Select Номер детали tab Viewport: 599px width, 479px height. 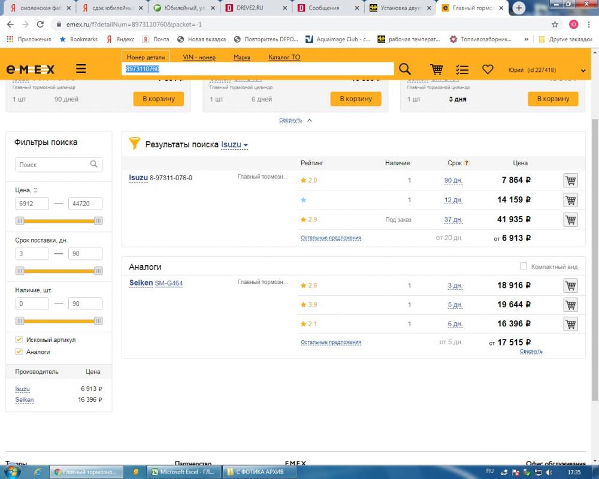click(x=146, y=57)
